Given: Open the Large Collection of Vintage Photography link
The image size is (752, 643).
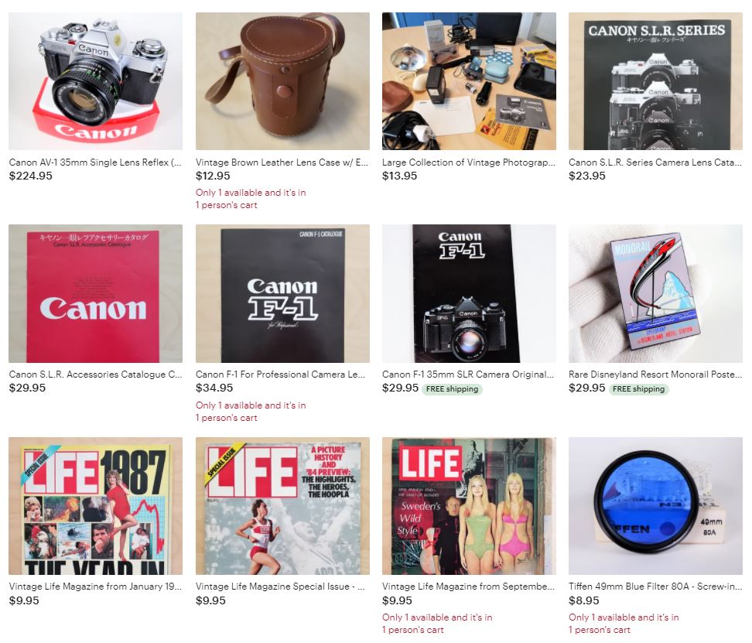Looking at the screenshot, I should [x=469, y=162].
